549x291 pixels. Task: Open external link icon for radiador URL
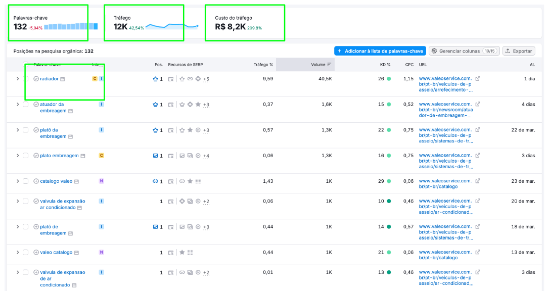478,79
